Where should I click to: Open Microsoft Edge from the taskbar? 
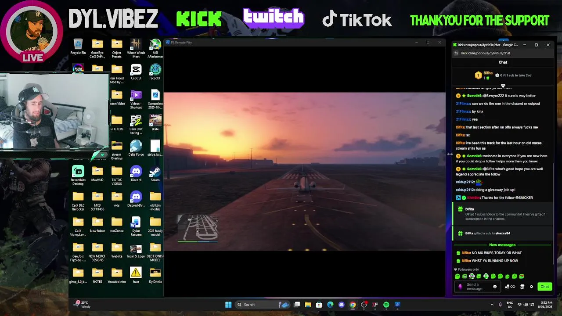coord(330,305)
